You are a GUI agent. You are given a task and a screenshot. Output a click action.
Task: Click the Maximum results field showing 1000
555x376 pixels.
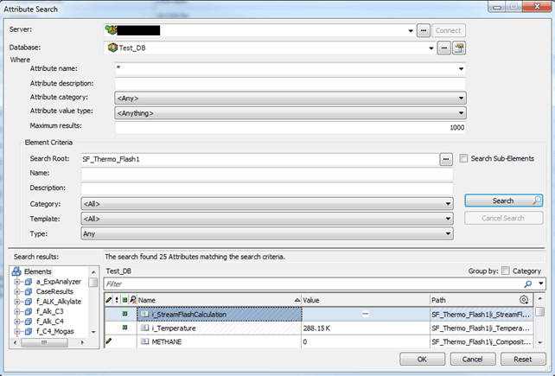point(290,127)
